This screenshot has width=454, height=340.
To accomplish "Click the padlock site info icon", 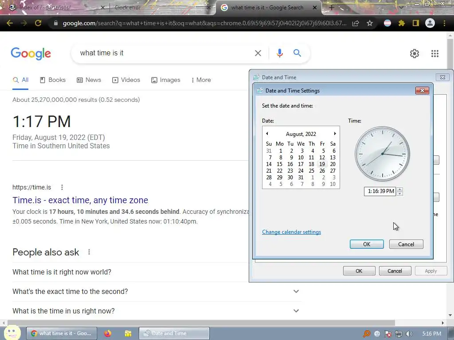I will [x=56, y=23].
